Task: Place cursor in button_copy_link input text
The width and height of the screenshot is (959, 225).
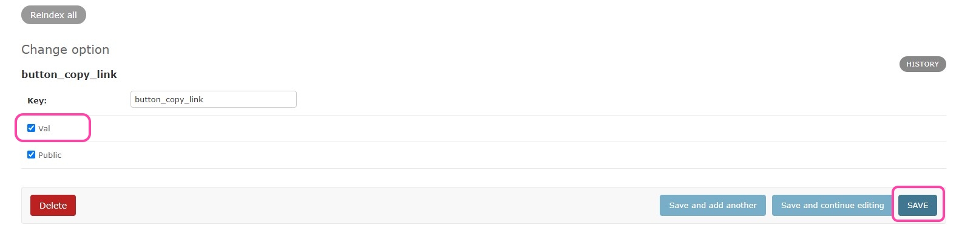Action: point(169,99)
